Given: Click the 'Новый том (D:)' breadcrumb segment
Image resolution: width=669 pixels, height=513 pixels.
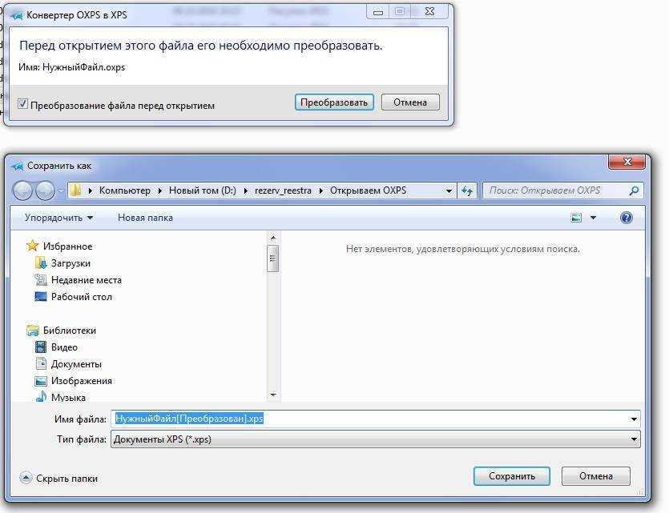Looking at the screenshot, I should [x=202, y=190].
